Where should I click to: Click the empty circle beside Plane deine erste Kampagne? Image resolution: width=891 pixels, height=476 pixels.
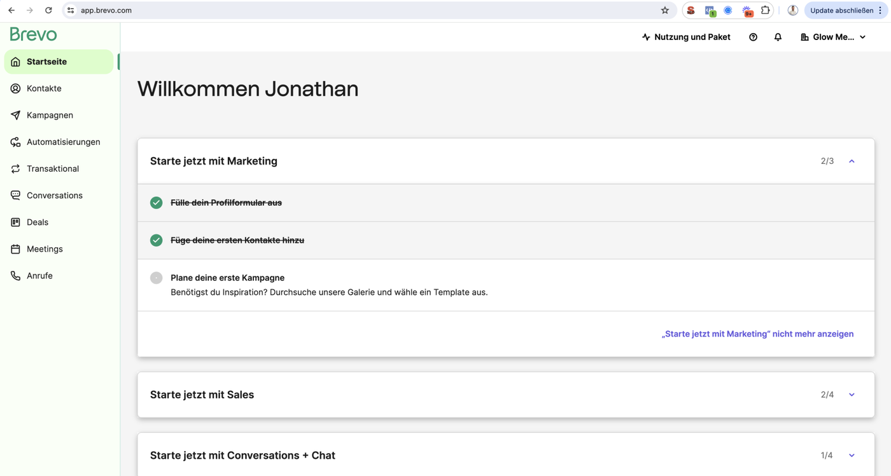coord(156,278)
